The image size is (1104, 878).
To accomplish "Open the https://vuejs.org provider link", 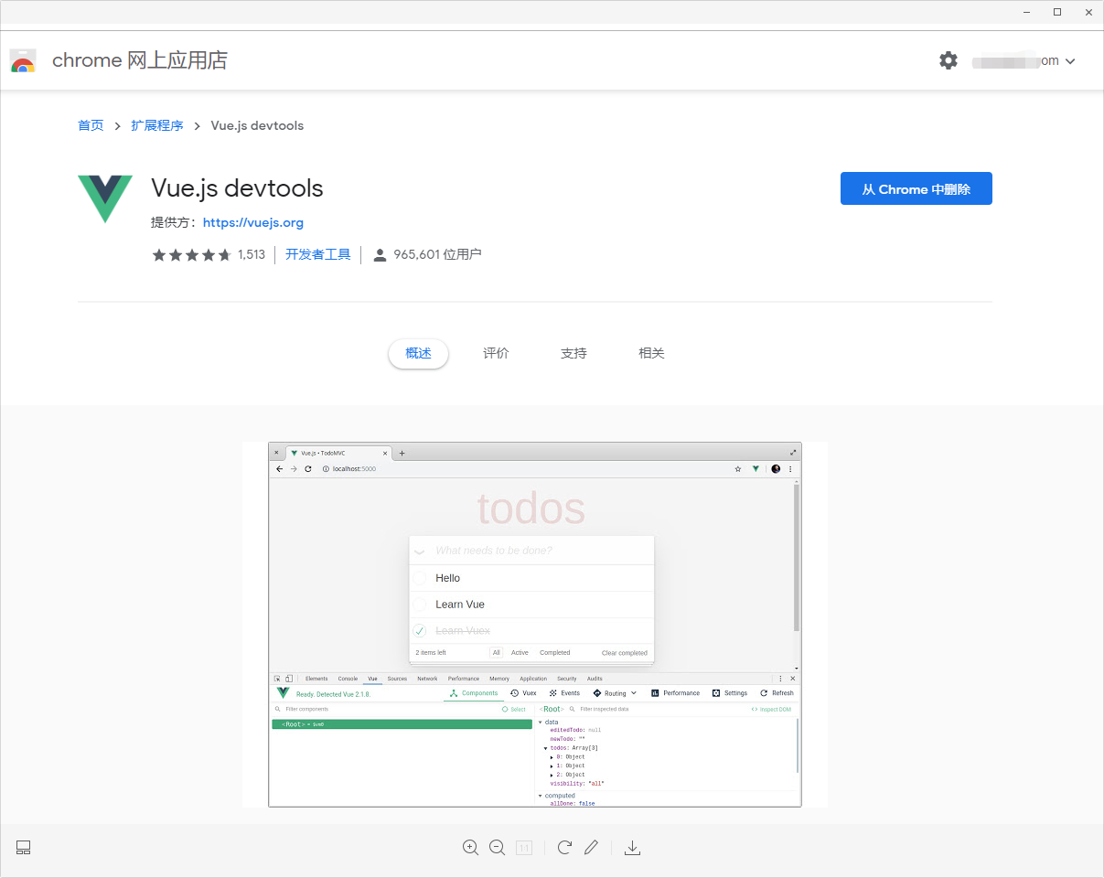I will [253, 222].
